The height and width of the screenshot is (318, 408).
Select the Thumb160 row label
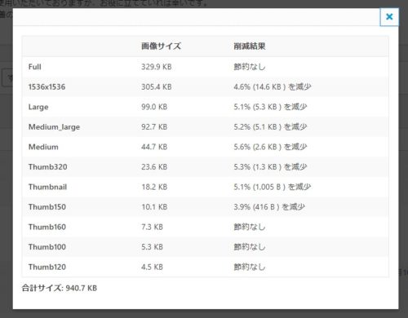pyautogui.click(x=47, y=227)
